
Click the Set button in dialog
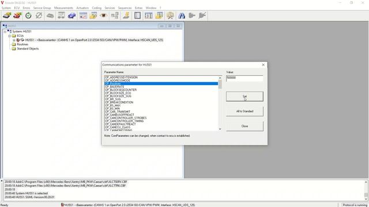pos(244,97)
